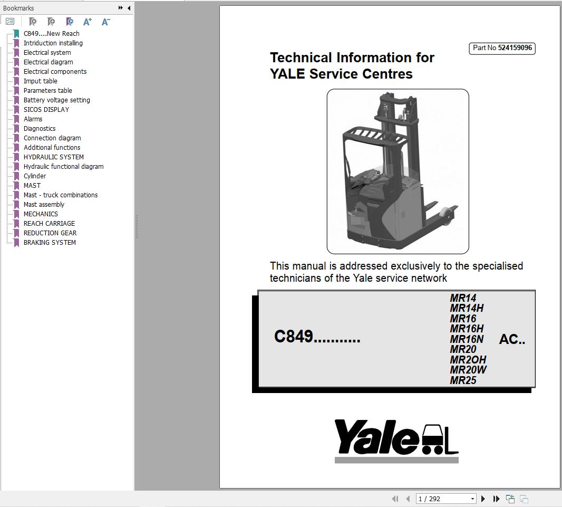This screenshot has width=562, height=507.
Task: Click the add new bookmark icon
Action: coord(51,22)
